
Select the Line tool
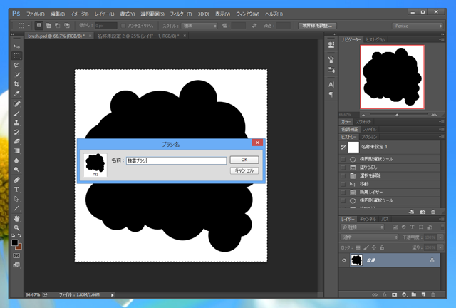coord(16,208)
